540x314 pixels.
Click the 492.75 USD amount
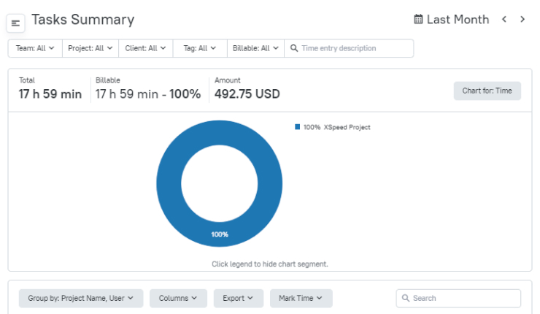(x=247, y=94)
